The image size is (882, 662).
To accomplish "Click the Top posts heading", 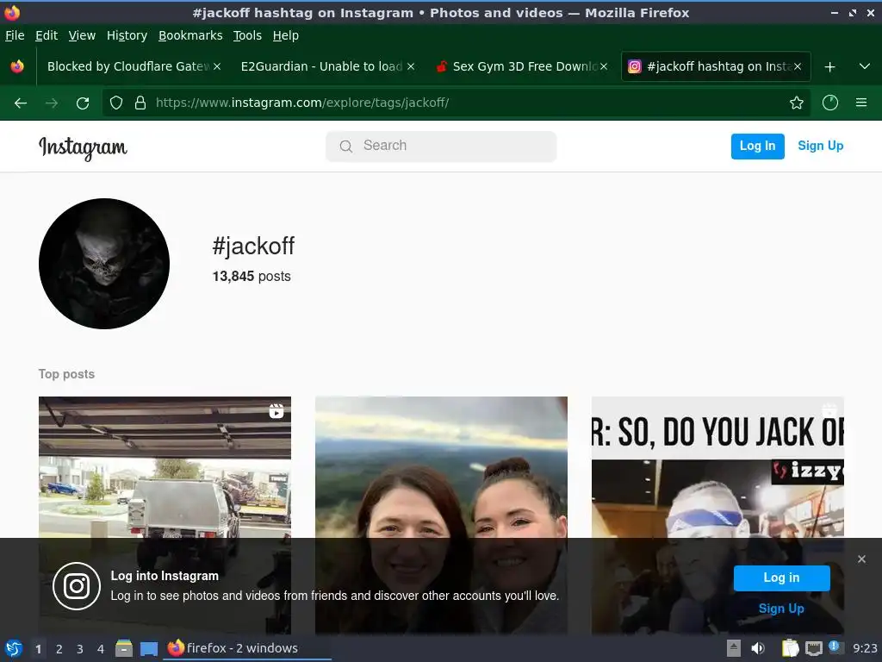I will (66, 374).
